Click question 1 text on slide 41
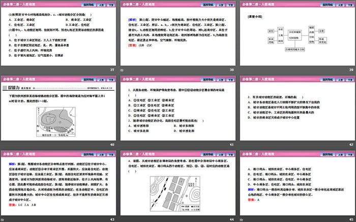Viewport: 356px width, 222px height. [176, 93]
